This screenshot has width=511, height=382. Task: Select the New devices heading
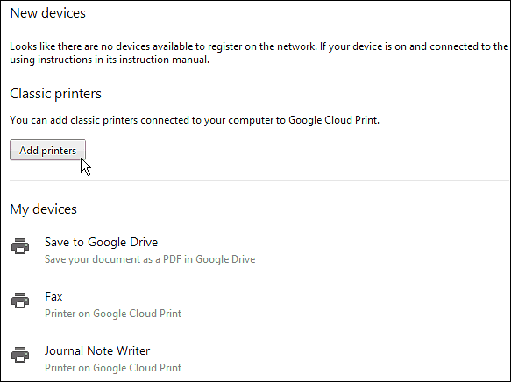click(47, 13)
